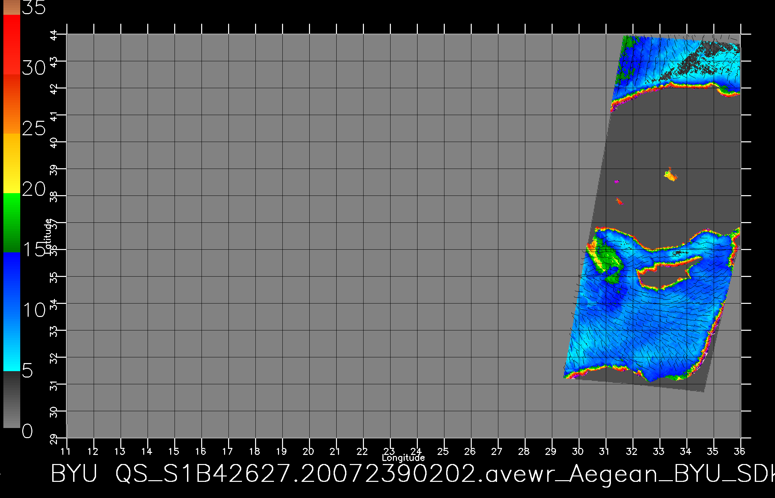
Task: Click latitude tick label "39"
Action: [x=54, y=170]
